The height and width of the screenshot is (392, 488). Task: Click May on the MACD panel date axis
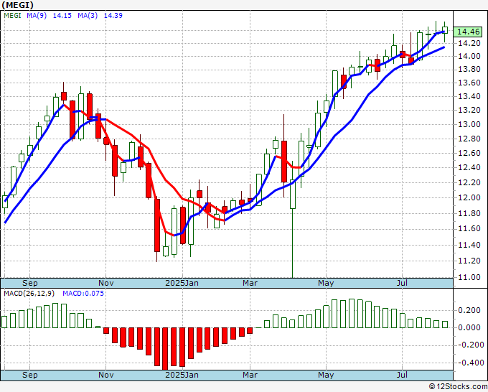tap(326, 375)
